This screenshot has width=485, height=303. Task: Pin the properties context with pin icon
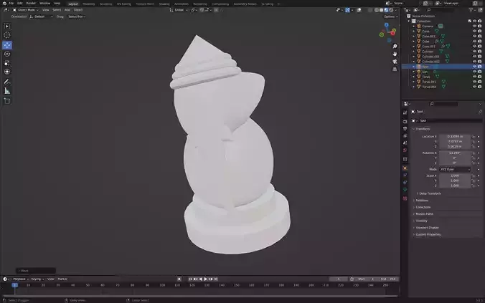(x=480, y=112)
